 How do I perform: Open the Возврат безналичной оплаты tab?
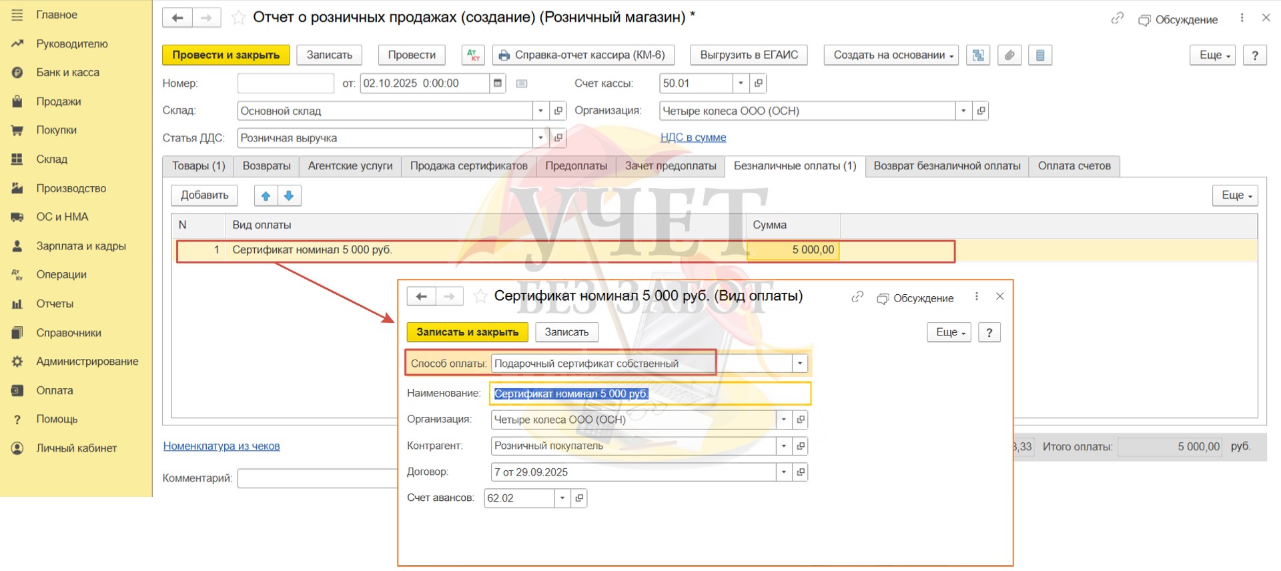pos(947,166)
